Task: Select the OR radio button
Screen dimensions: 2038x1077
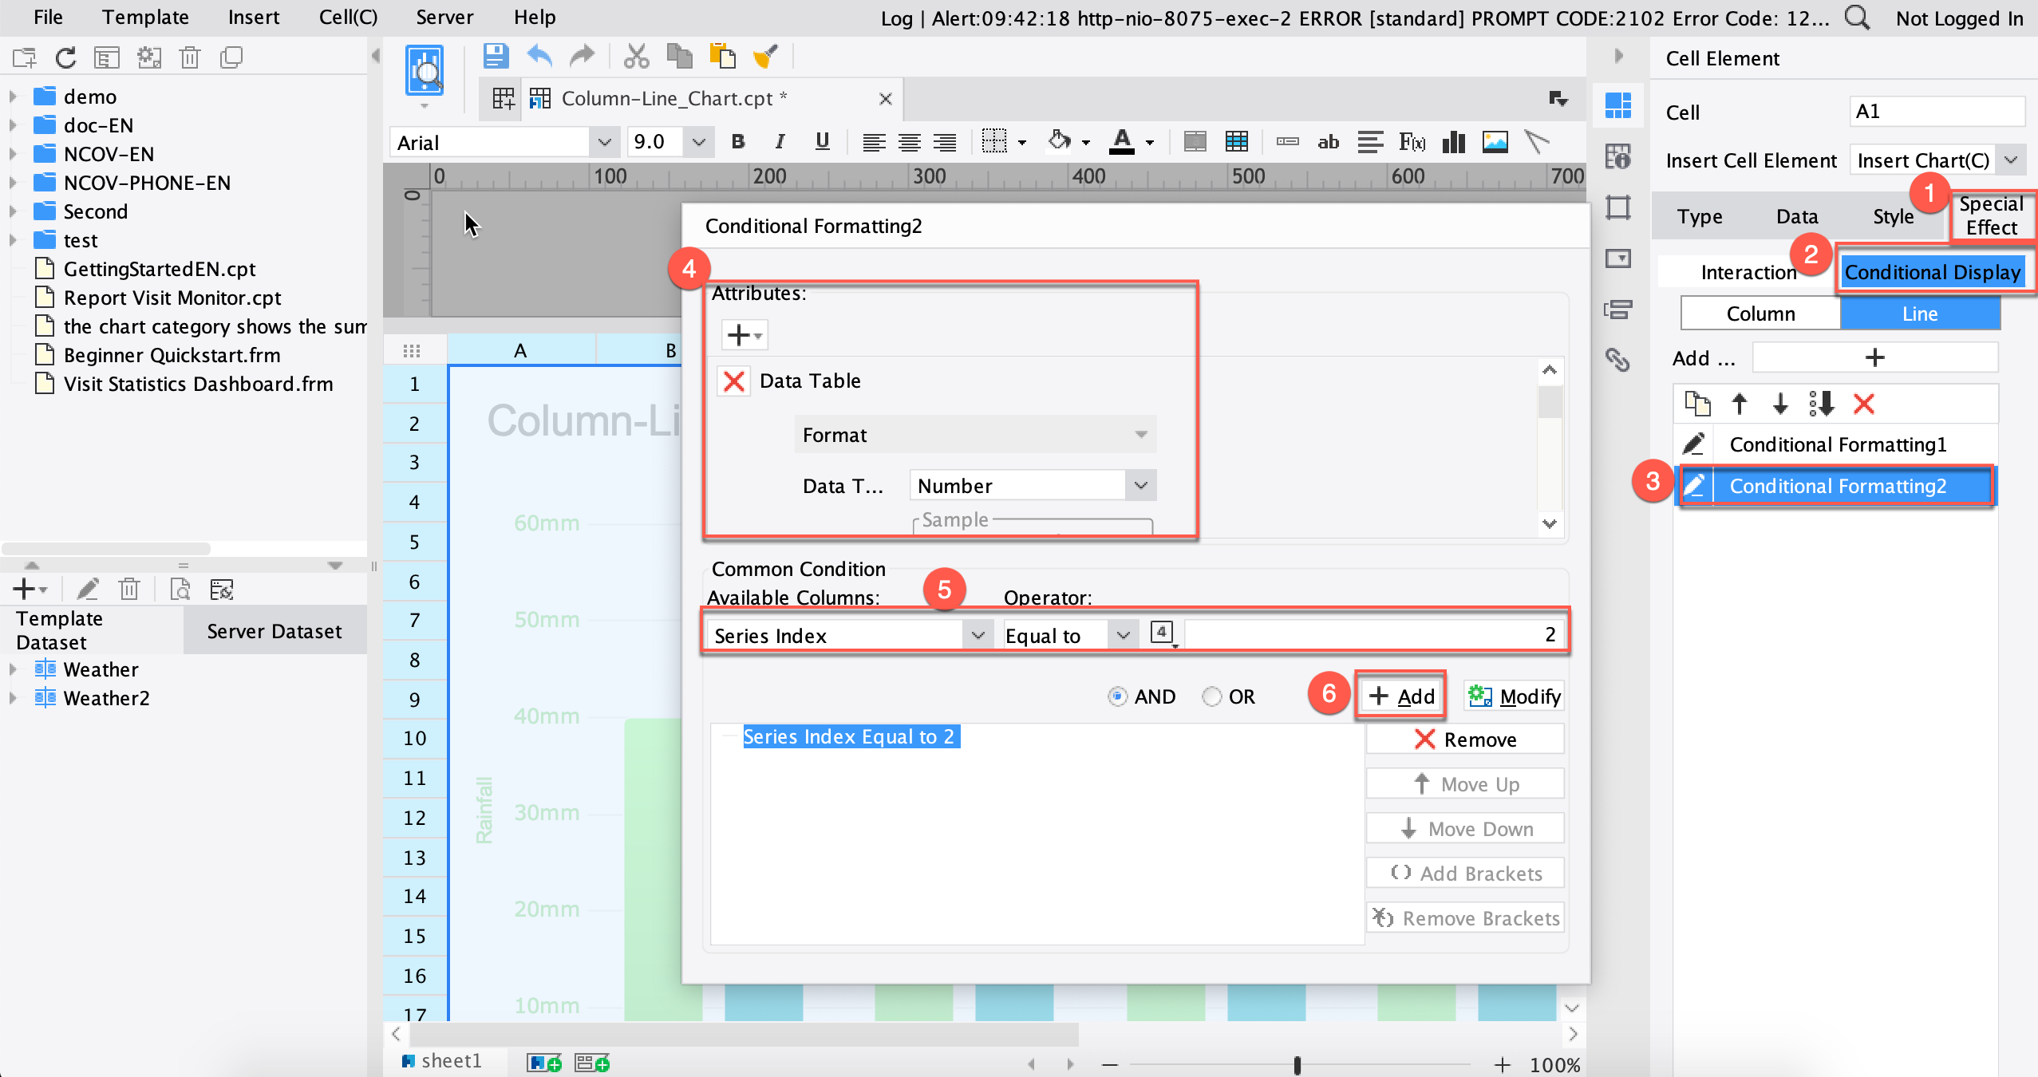Action: (x=1213, y=696)
